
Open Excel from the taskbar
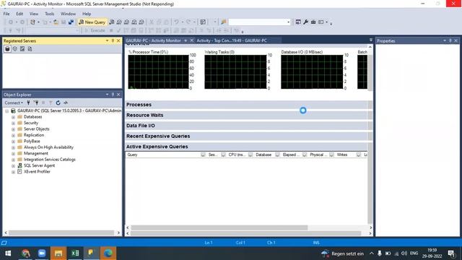click(x=75, y=253)
